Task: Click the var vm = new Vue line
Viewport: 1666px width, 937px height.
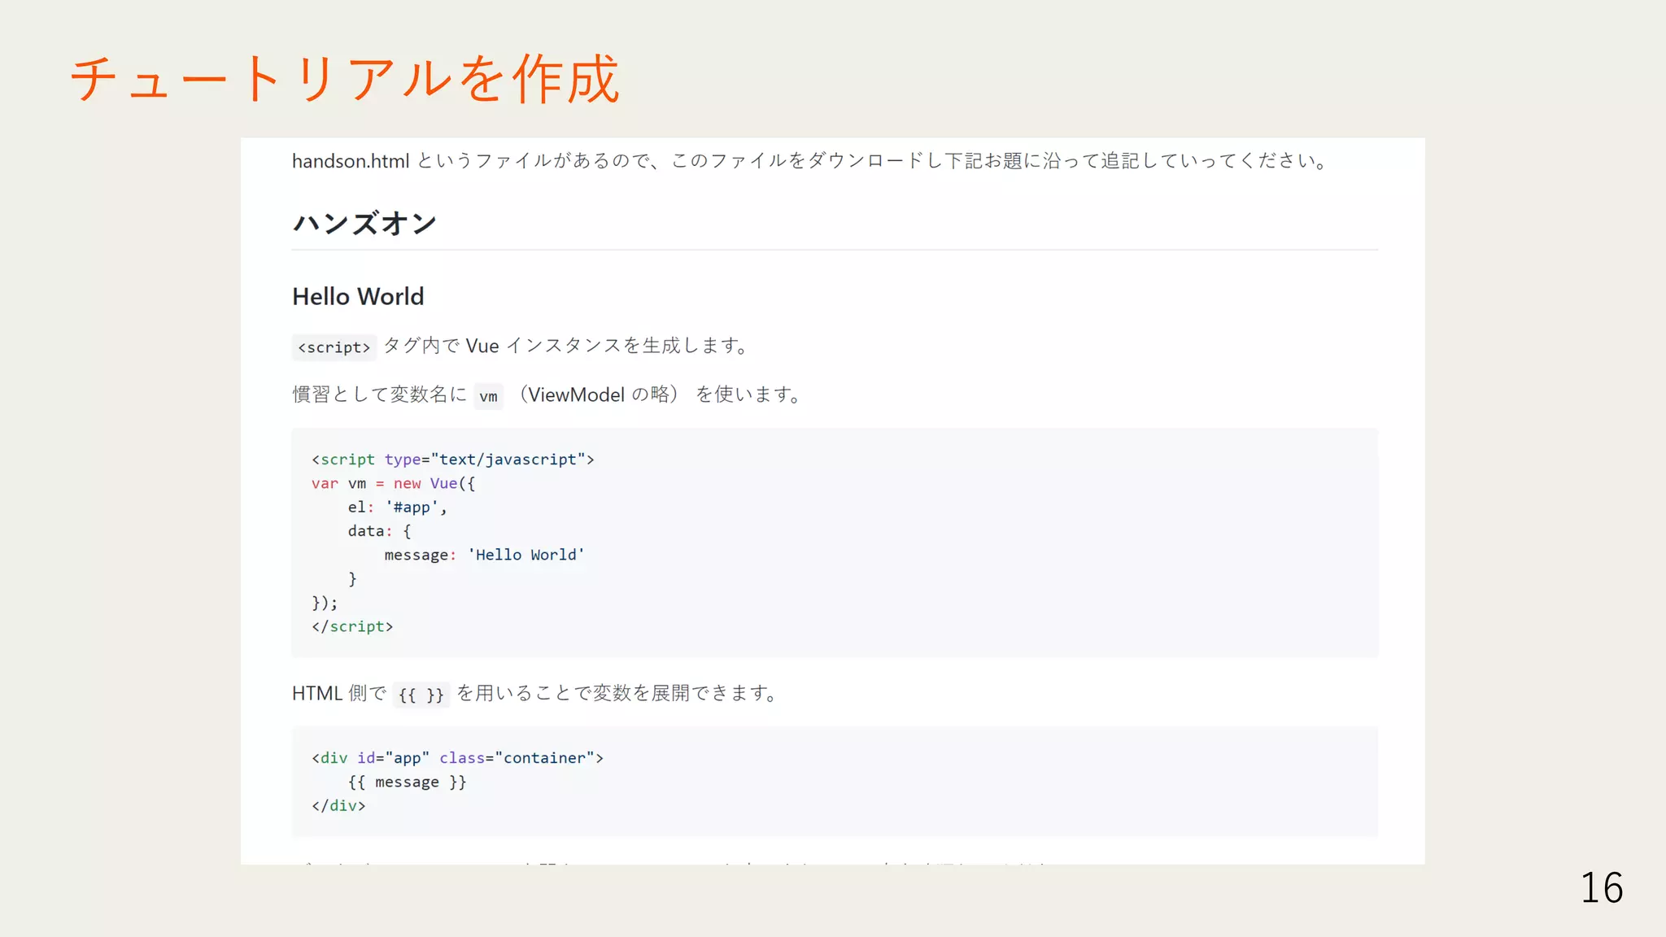Action: pos(393,483)
